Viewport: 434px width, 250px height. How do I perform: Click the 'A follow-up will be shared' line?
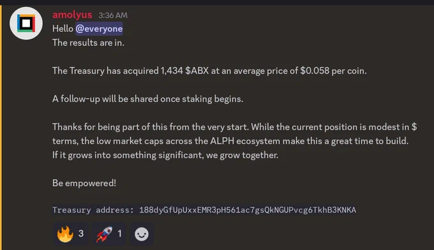click(148, 99)
